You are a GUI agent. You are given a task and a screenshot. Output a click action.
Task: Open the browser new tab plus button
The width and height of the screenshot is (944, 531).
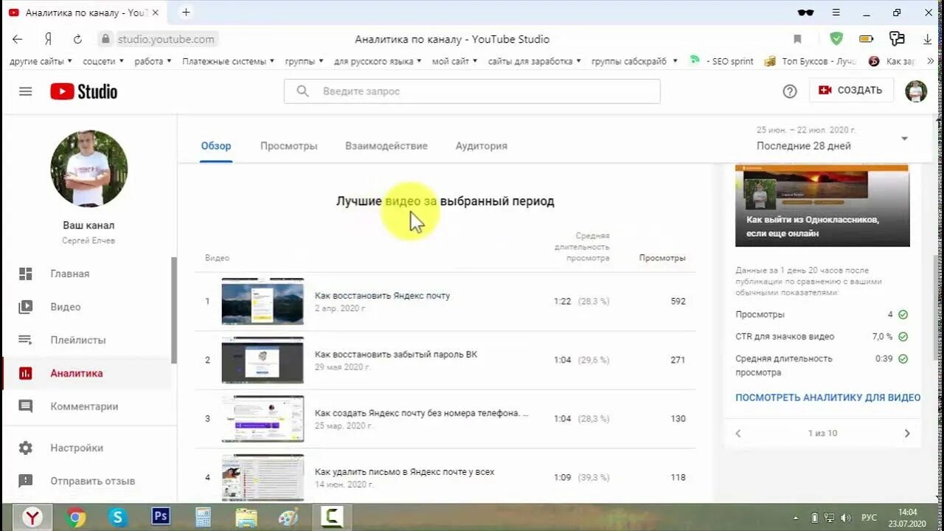coord(186,13)
